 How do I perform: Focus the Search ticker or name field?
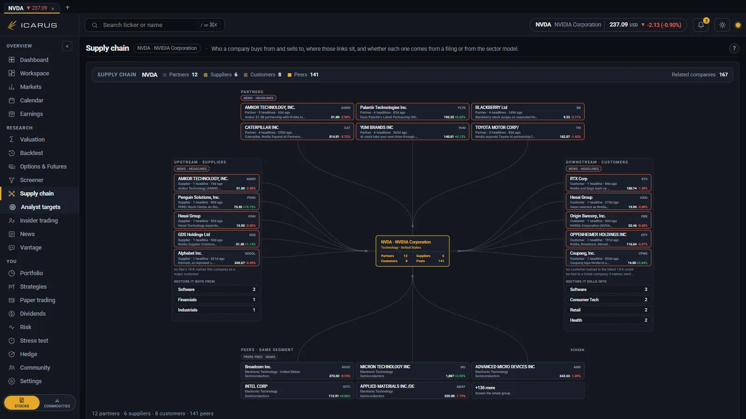point(155,25)
